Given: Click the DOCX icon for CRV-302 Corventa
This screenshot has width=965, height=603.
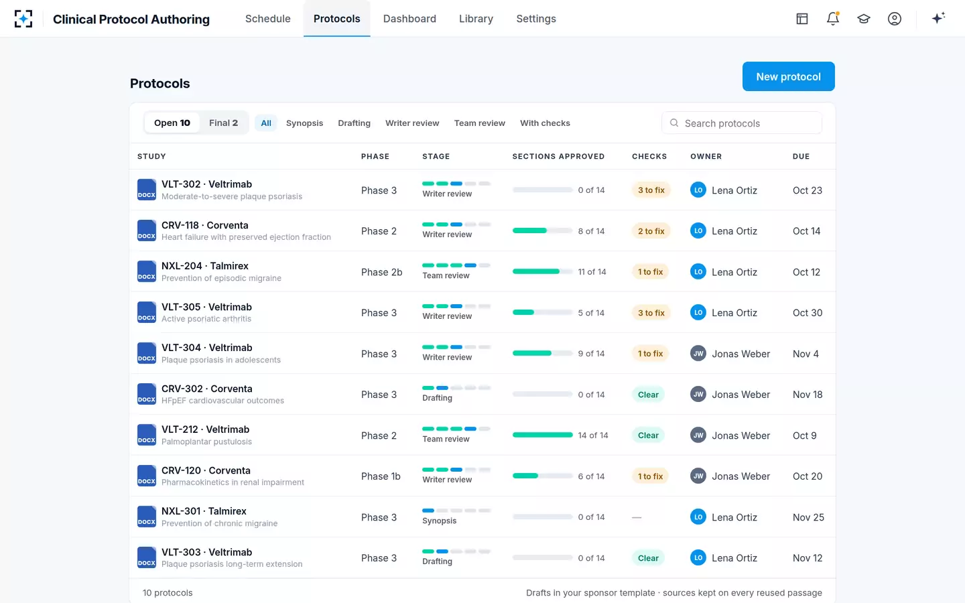Looking at the screenshot, I should pyautogui.click(x=147, y=394).
